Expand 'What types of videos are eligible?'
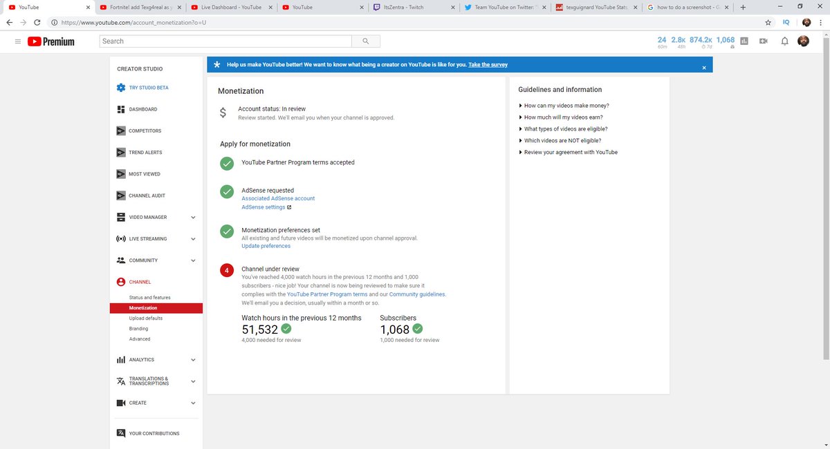This screenshot has width=830, height=449. coord(563,129)
